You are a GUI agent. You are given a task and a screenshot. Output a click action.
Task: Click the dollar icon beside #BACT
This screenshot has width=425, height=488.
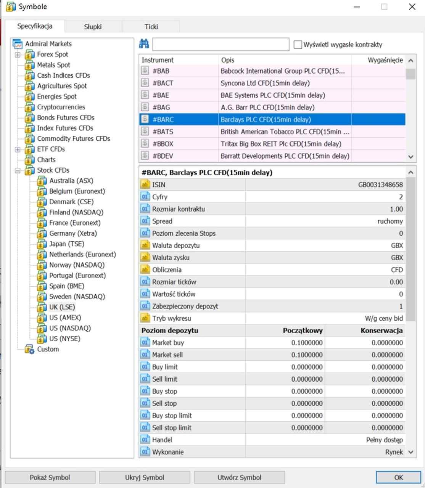(145, 83)
